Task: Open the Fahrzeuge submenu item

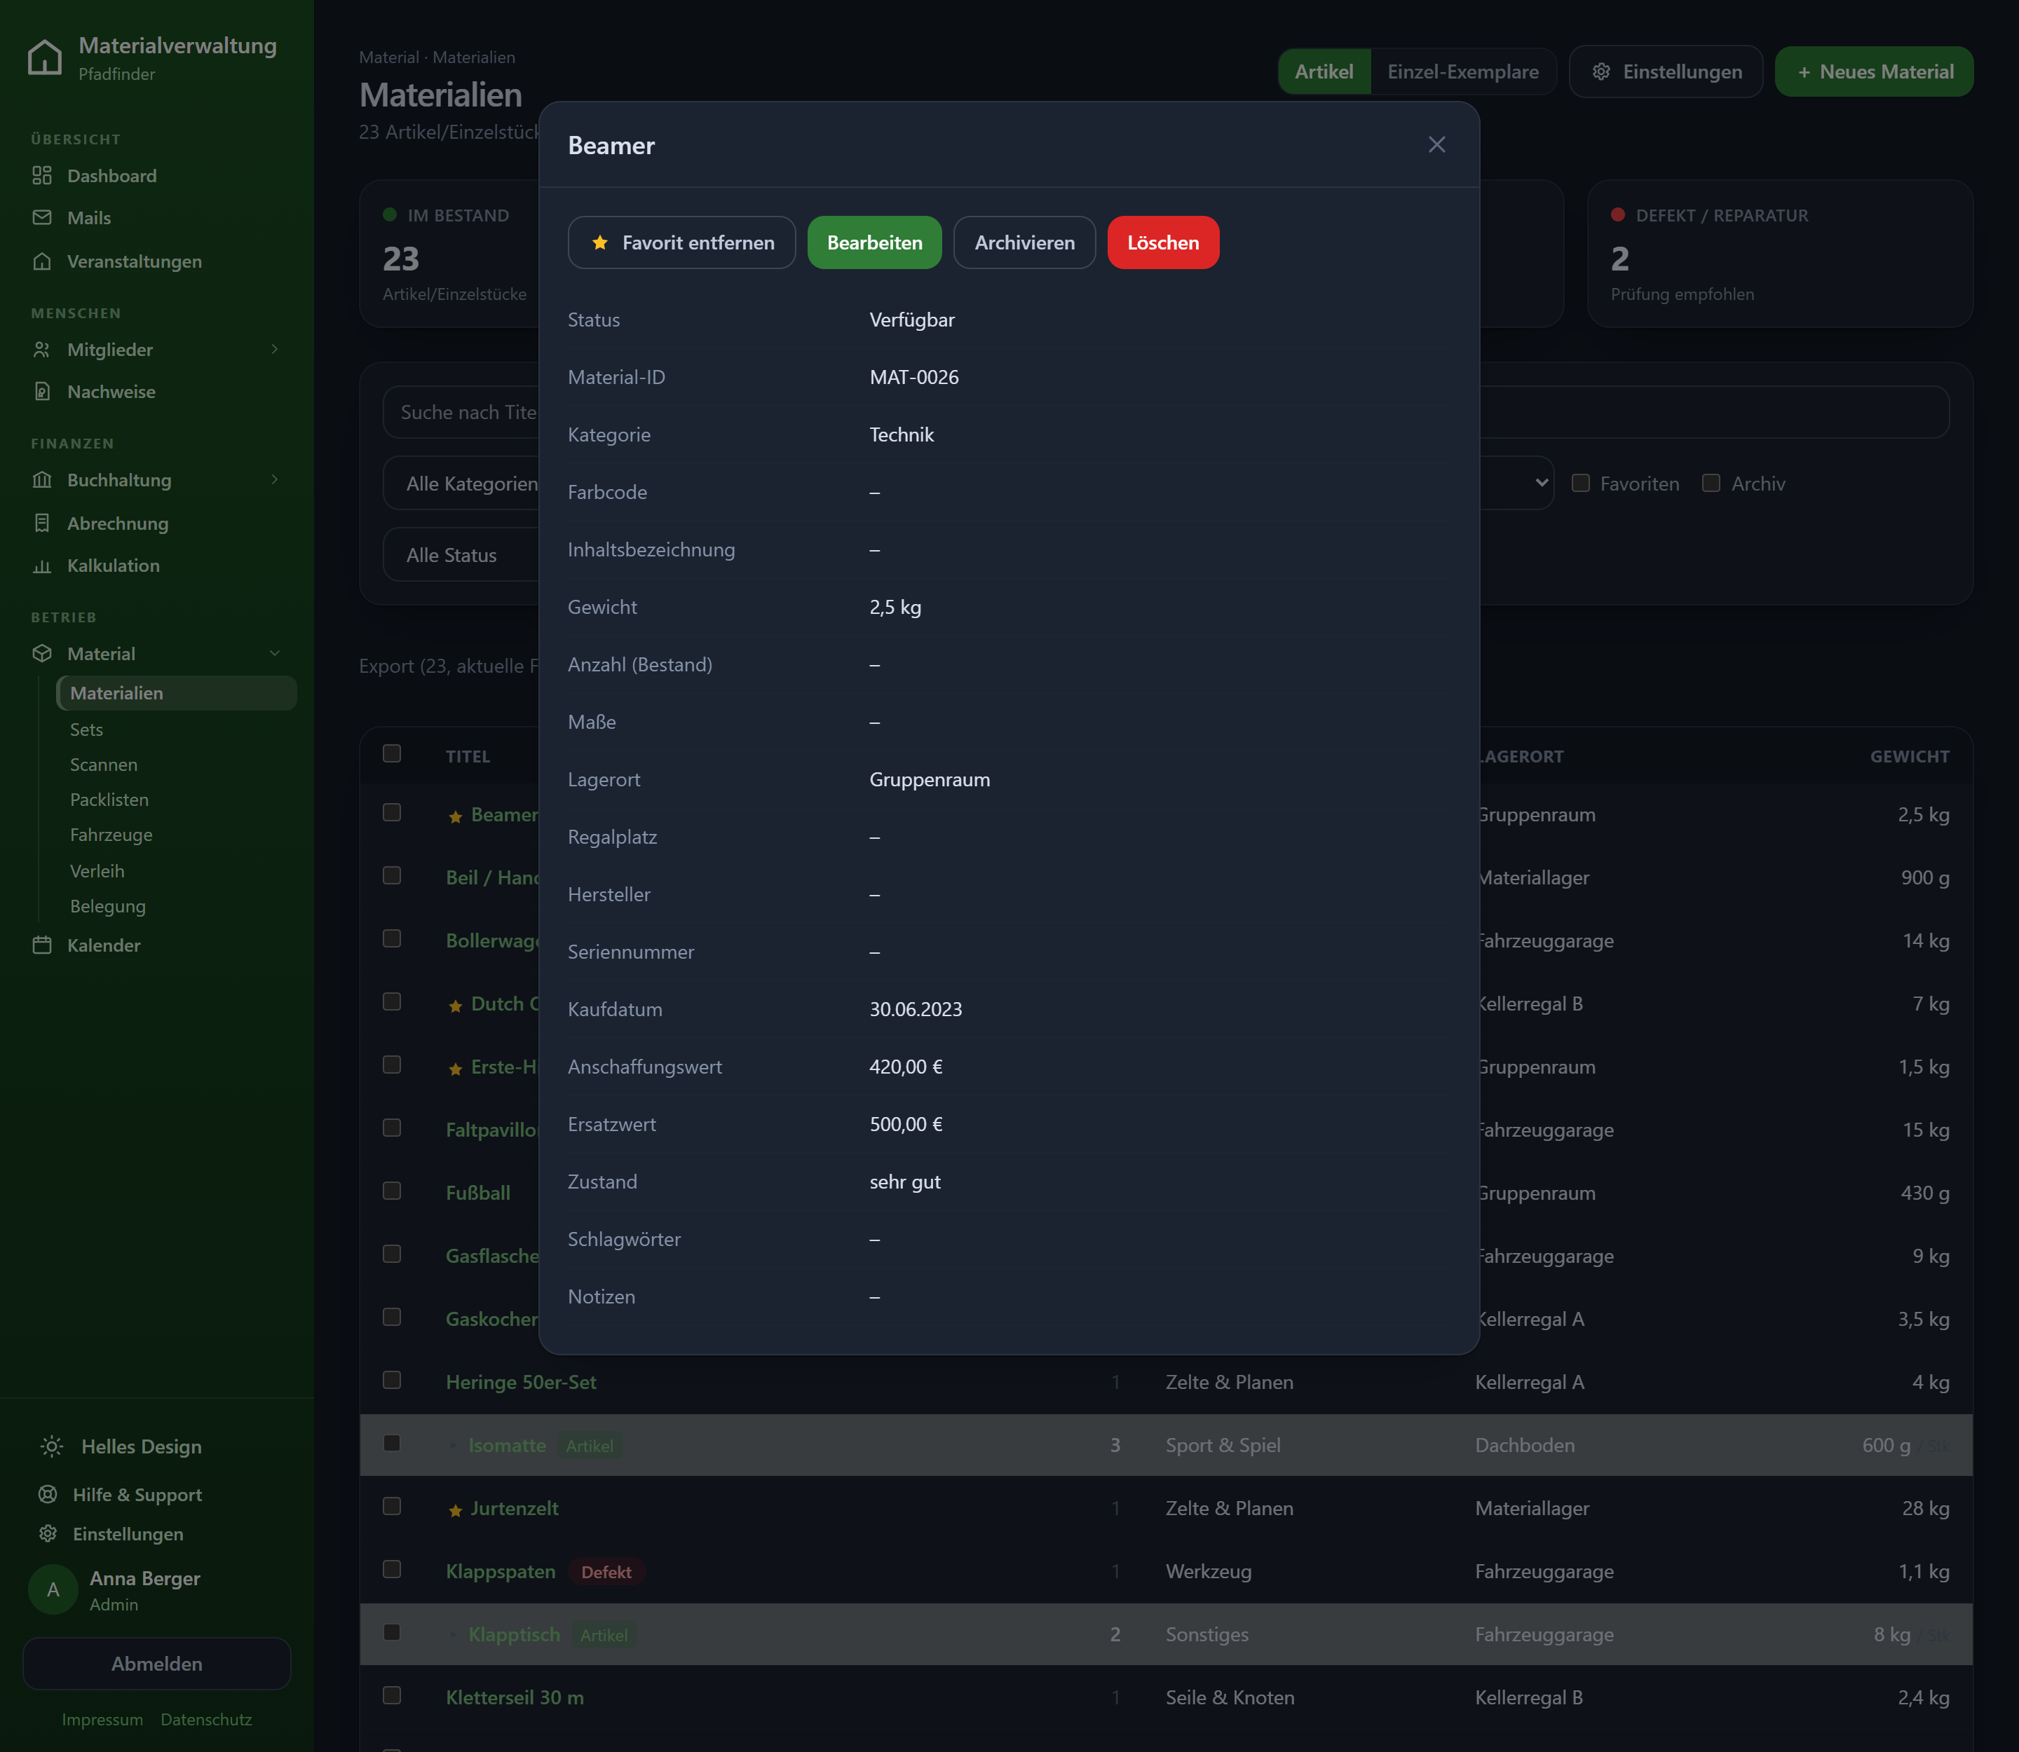Action: pyautogui.click(x=111, y=835)
